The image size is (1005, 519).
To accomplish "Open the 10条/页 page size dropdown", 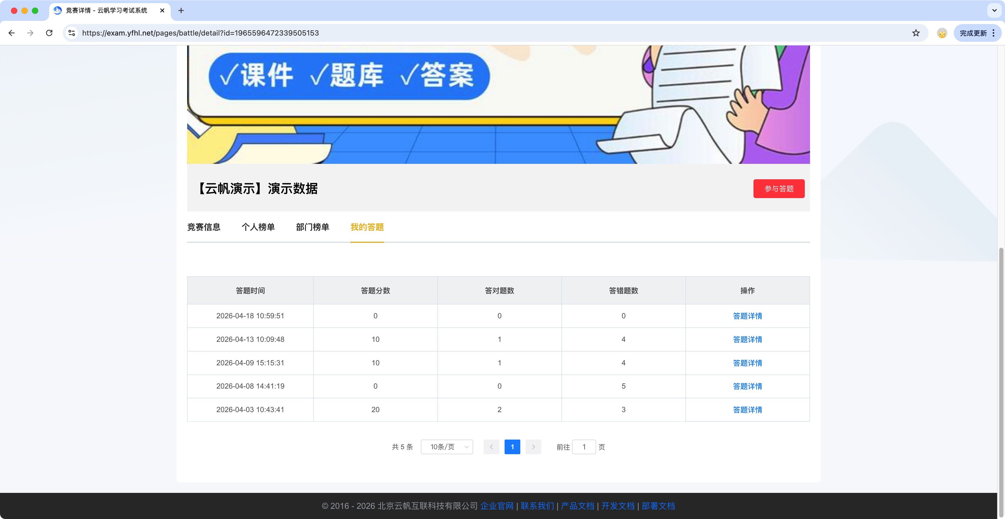I will tap(447, 447).
